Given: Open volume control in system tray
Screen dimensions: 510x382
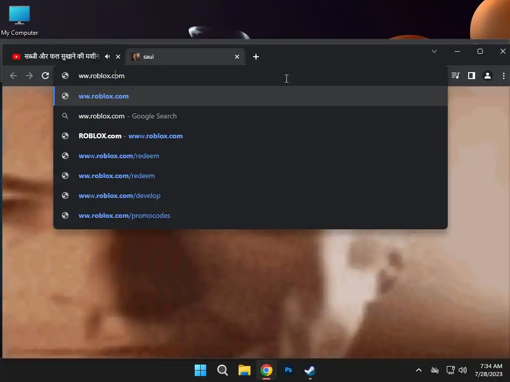Looking at the screenshot, I should pyautogui.click(x=463, y=370).
